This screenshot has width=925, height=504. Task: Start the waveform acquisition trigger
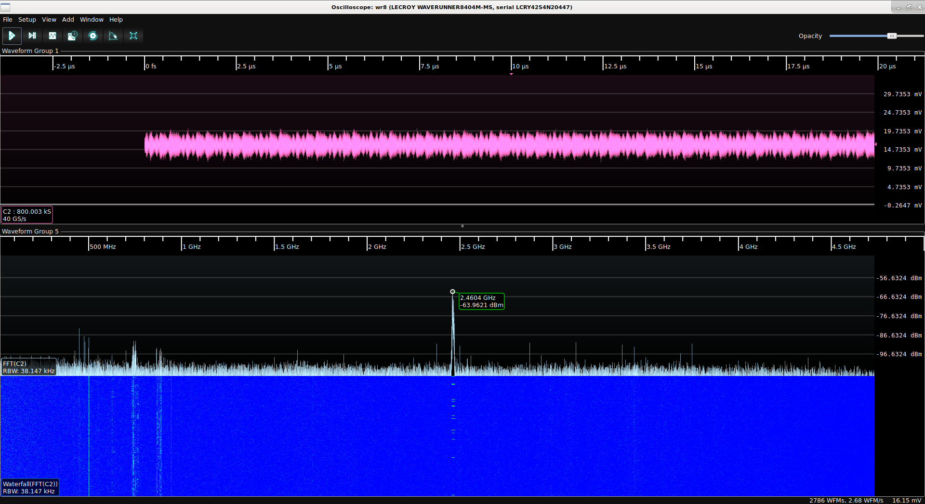[x=12, y=36]
